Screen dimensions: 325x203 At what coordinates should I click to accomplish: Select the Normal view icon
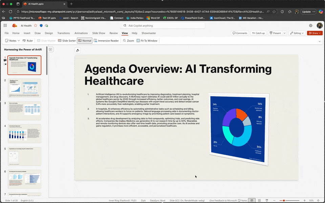pos(85,41)
